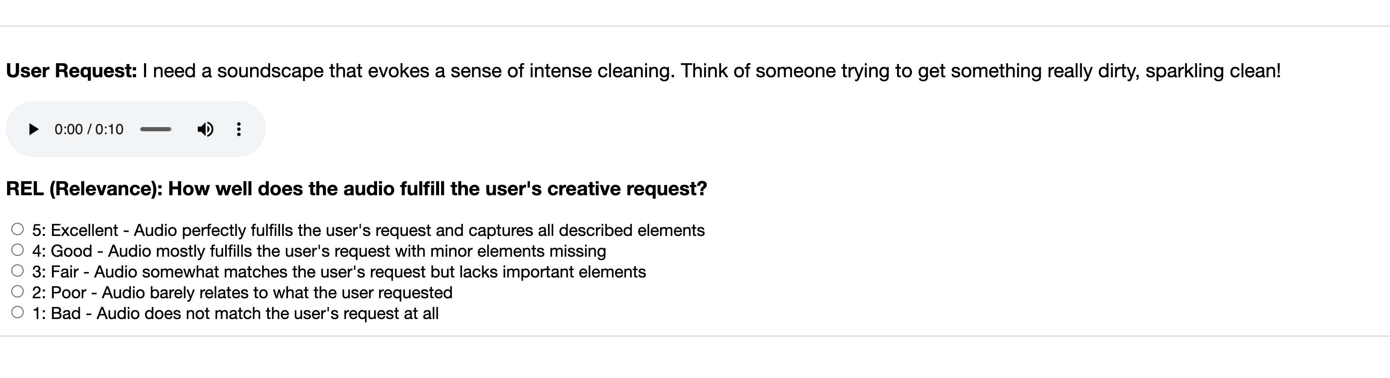The image size is (1390, 378).
Task: Open the audio player's three-dot options menu
Action: click(x=238, y=129)
